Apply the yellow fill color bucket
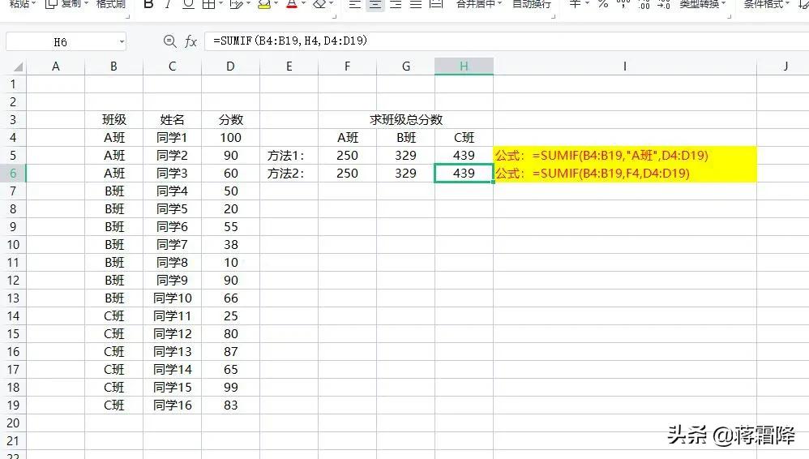 coord(263,5)
